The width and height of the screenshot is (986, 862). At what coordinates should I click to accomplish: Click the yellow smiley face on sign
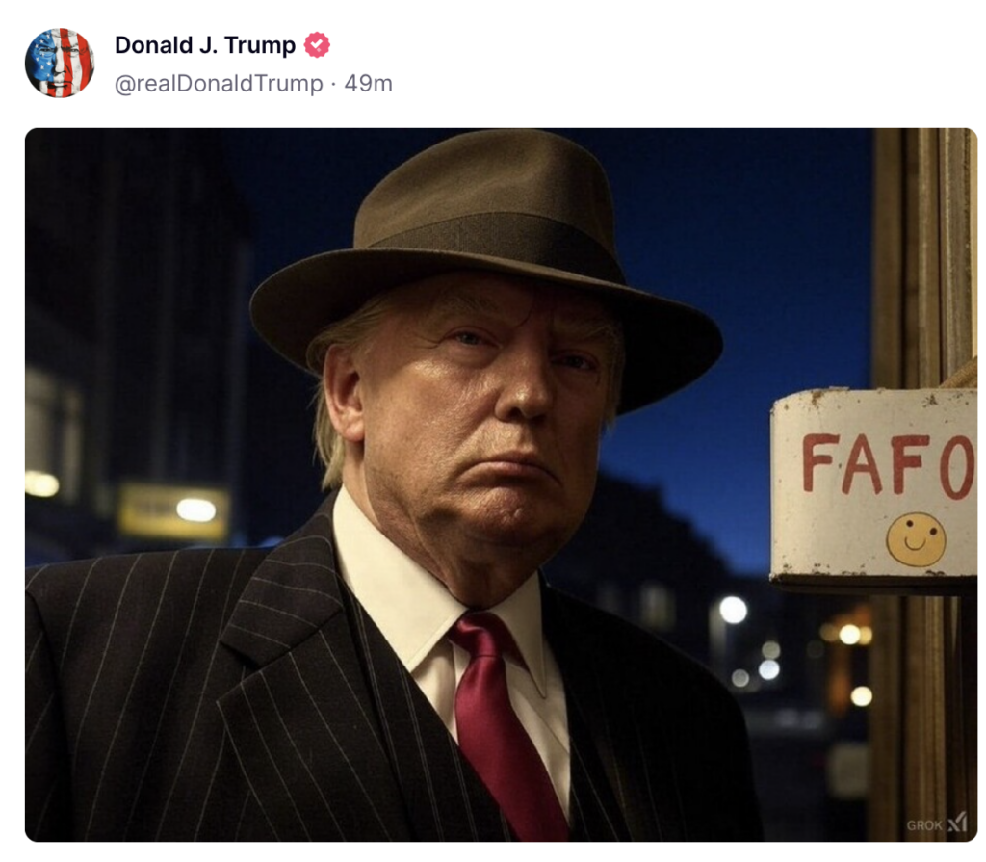tap(916, 540)
